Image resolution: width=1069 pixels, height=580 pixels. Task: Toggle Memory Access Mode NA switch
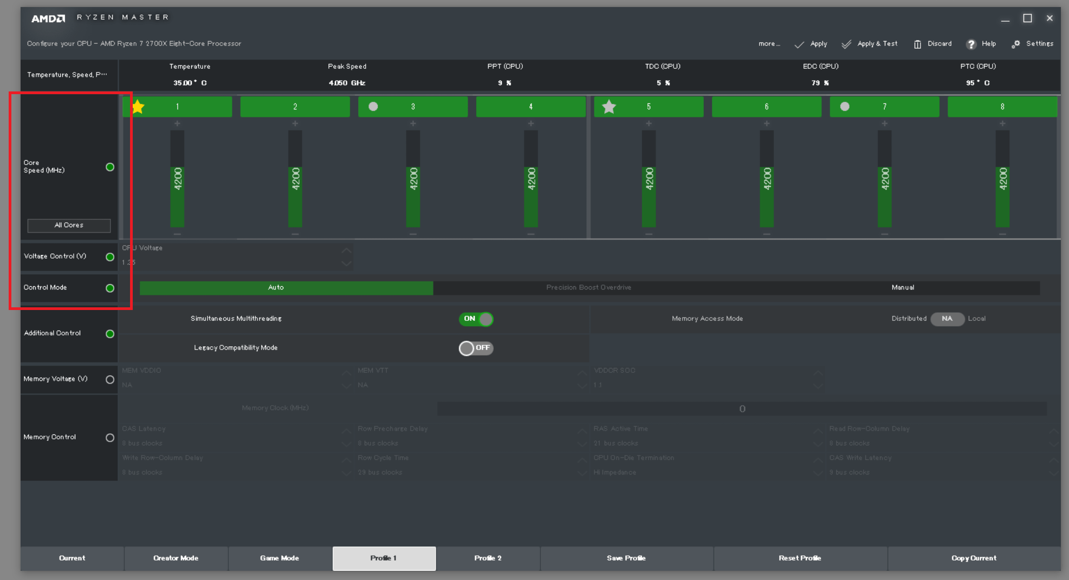947,319
